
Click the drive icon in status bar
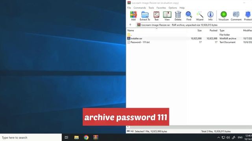(x=128, y=131)
